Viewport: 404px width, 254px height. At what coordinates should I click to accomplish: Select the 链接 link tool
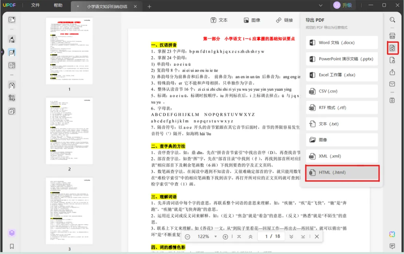(285, 20)
